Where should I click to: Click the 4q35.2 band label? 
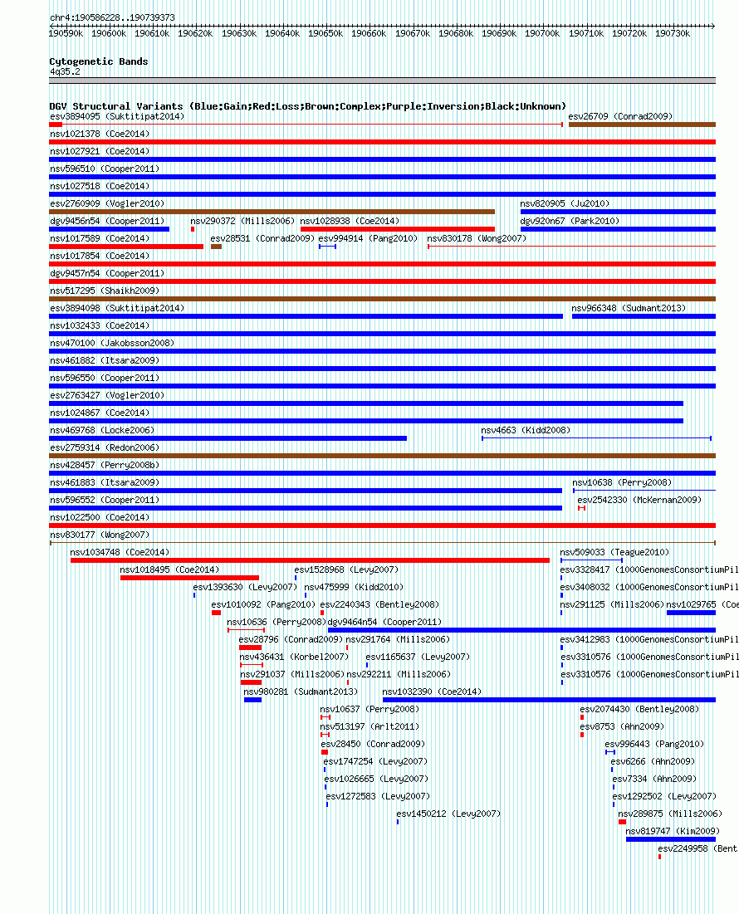pyautogui.click(x=66, y=71)
